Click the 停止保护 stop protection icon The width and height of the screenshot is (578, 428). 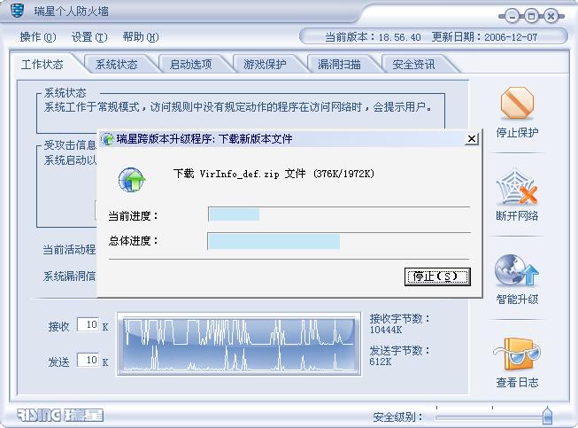[x=517, y=104]
